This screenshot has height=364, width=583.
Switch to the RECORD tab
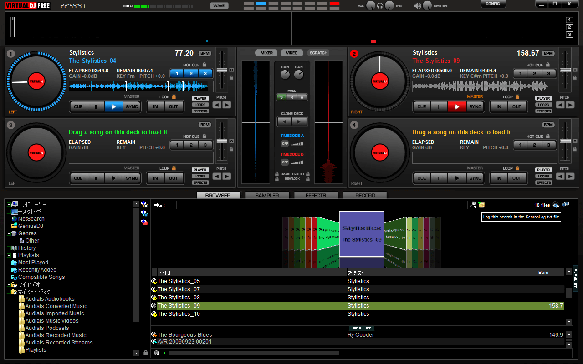pyautogui.click(x=365, y=195)
